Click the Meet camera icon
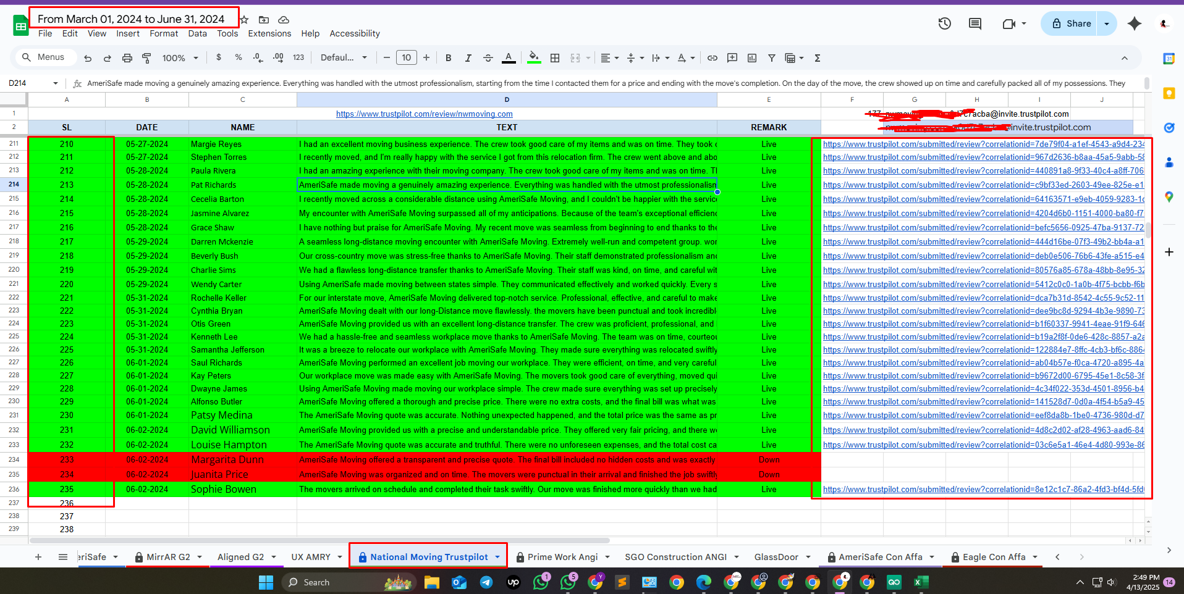This screenshot has height=594, width=1184. pos(1009,23)
